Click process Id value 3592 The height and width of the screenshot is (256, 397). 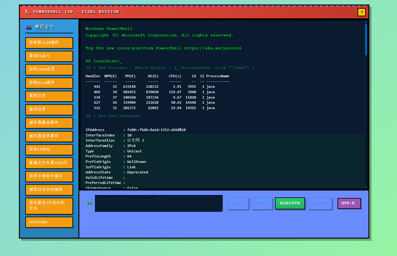click(192, 87)
